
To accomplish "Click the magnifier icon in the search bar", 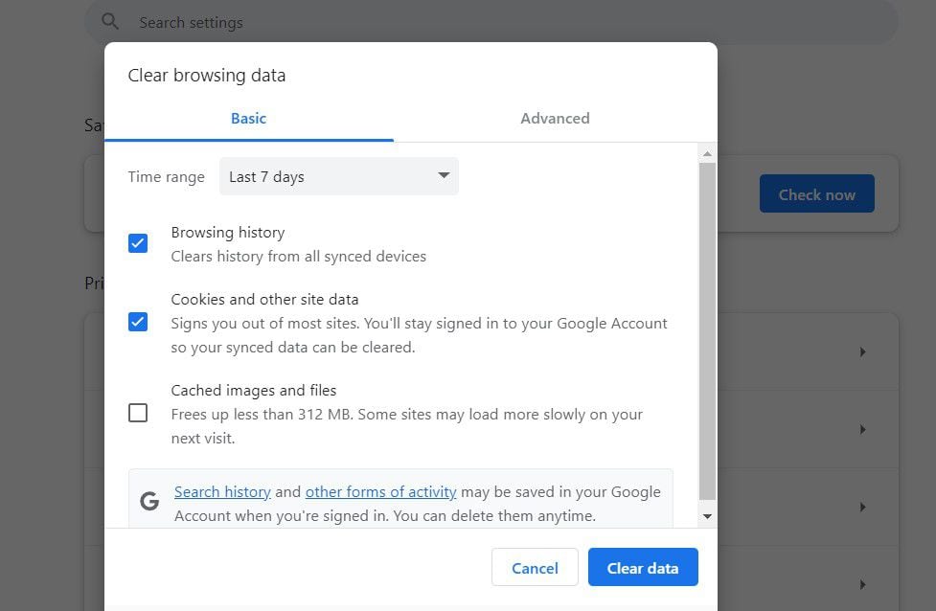I will 110,22.
